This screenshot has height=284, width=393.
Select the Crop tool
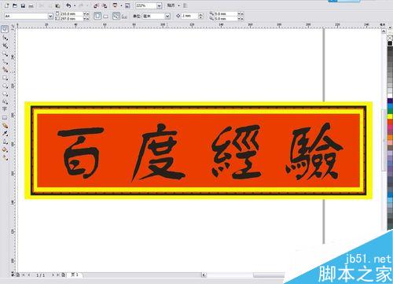point(5,46)
